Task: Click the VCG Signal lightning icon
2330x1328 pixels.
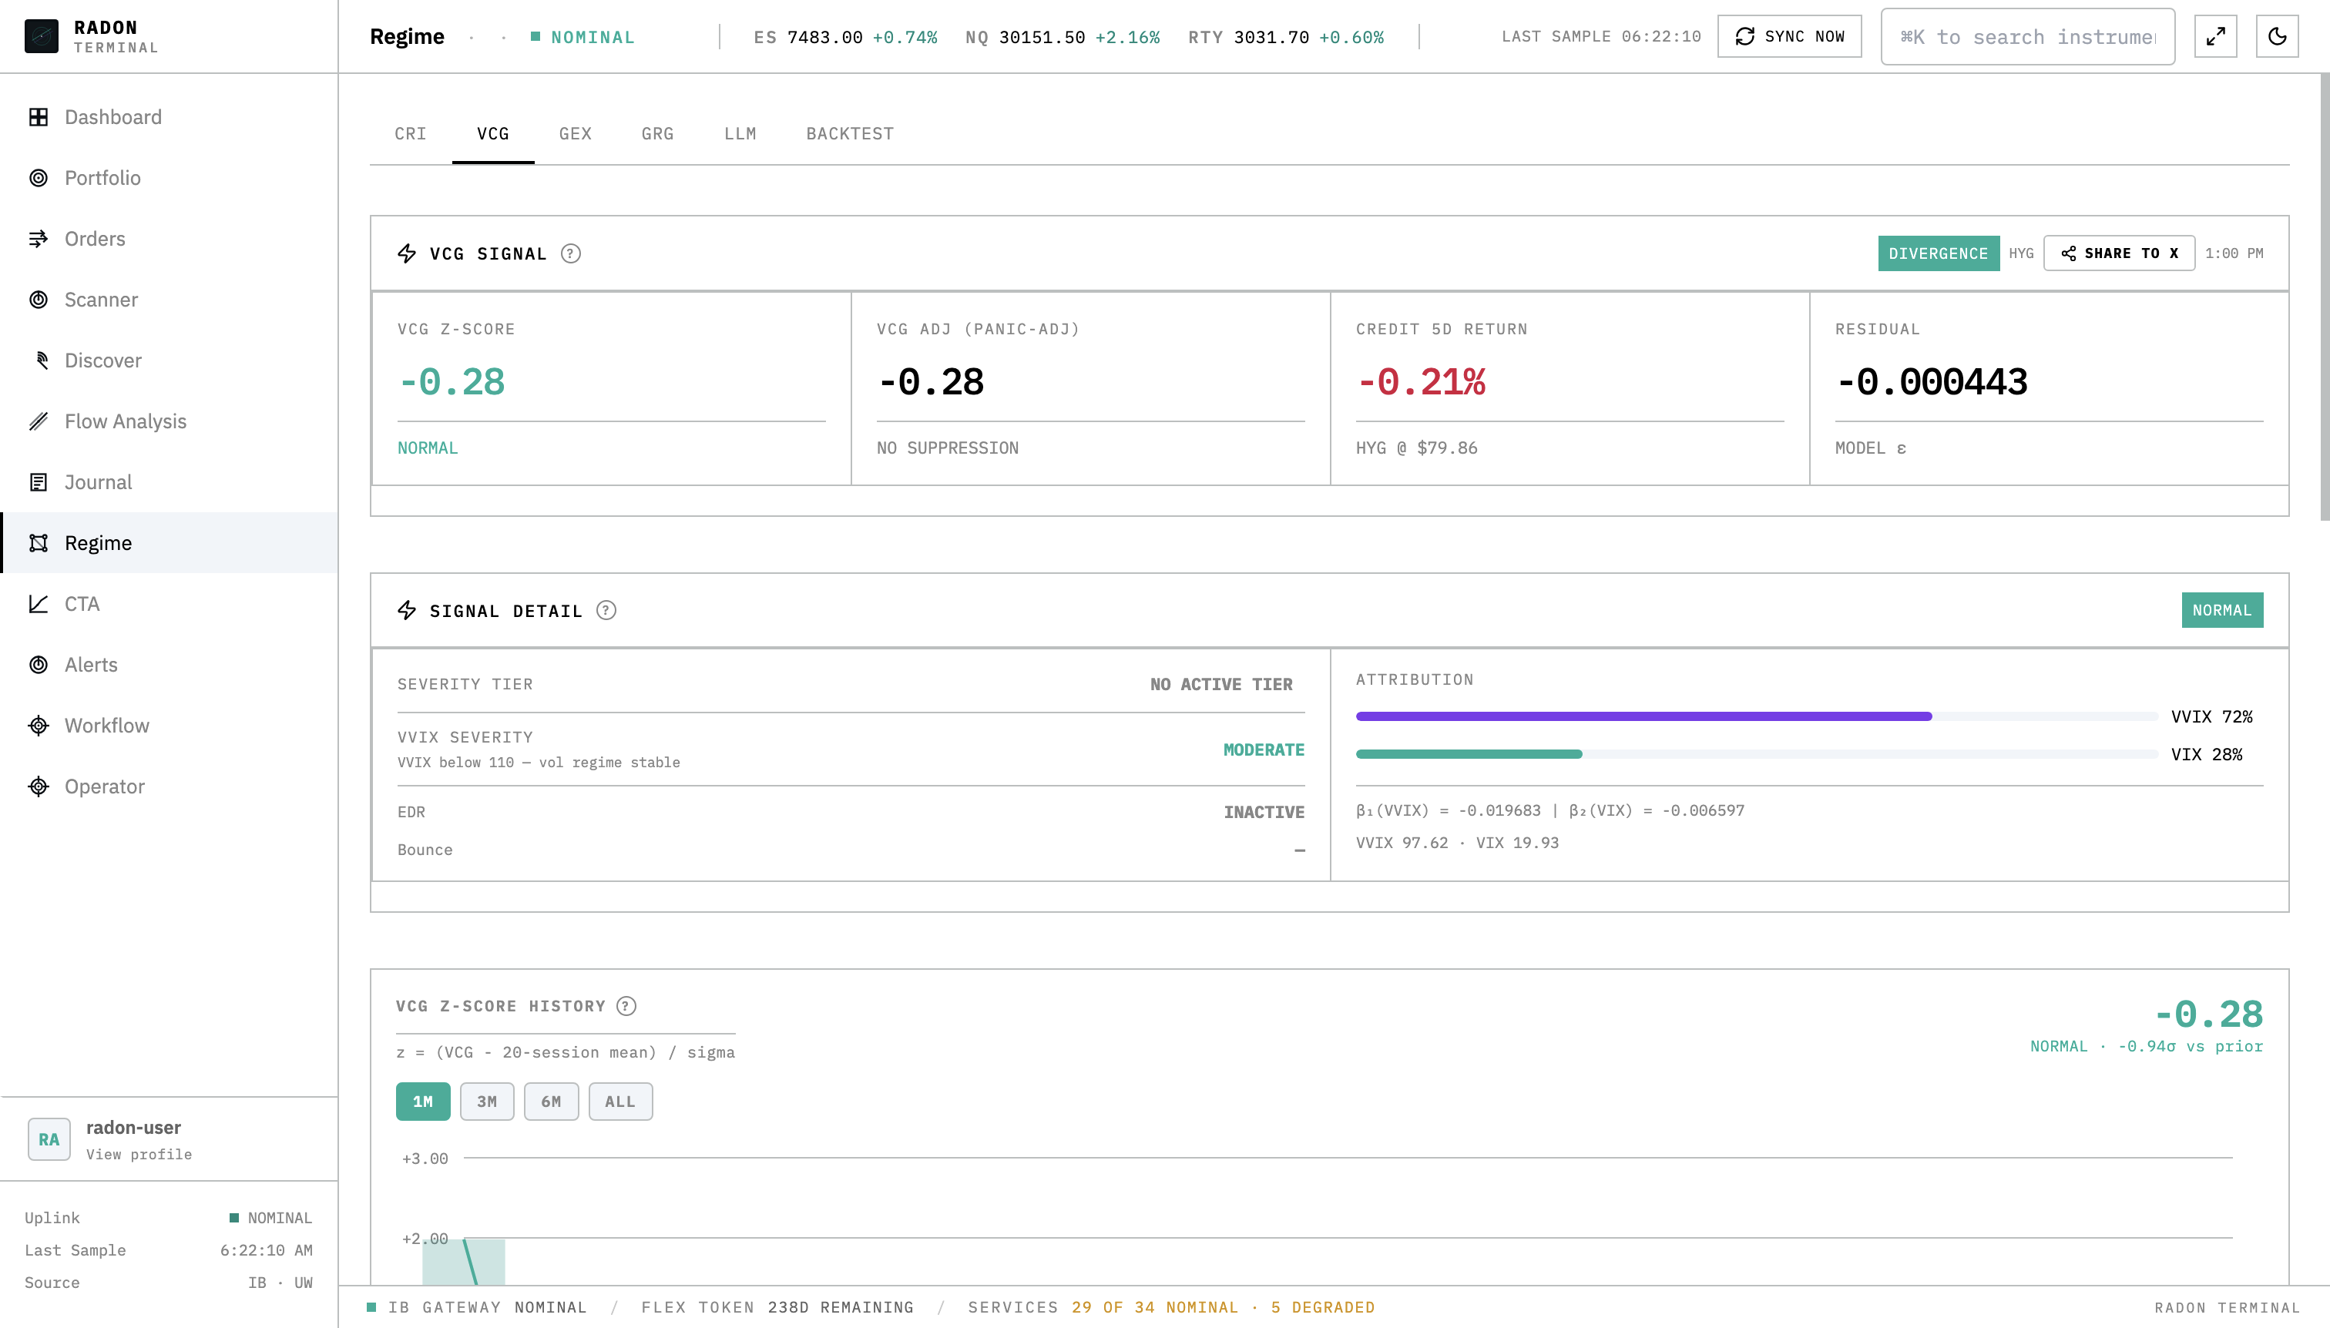Action: [x=407, y=253]
